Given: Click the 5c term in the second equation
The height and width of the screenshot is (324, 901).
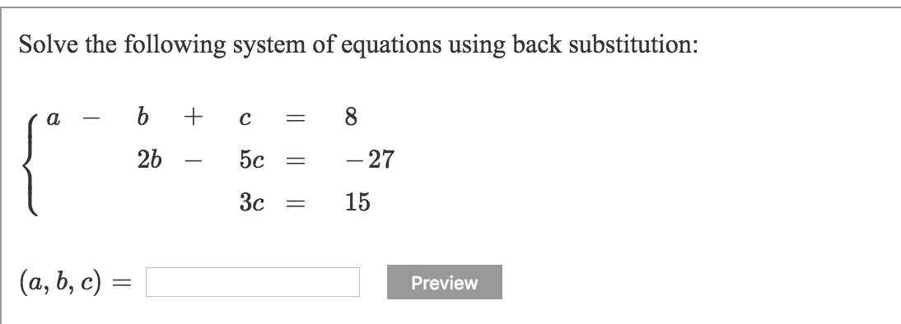Looking at the screenshot, I should [x=252, y=160].
